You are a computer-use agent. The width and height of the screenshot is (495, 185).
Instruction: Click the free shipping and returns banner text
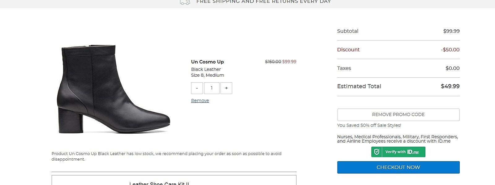point(263,2)
